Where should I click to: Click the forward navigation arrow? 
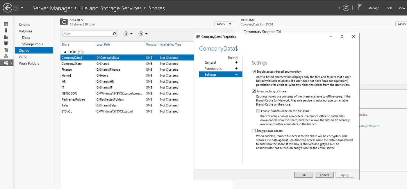(16, 8)
